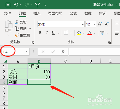The image size is (120, 109).
Task: Click the top align icon in alignment group
Action: [117, 23]
